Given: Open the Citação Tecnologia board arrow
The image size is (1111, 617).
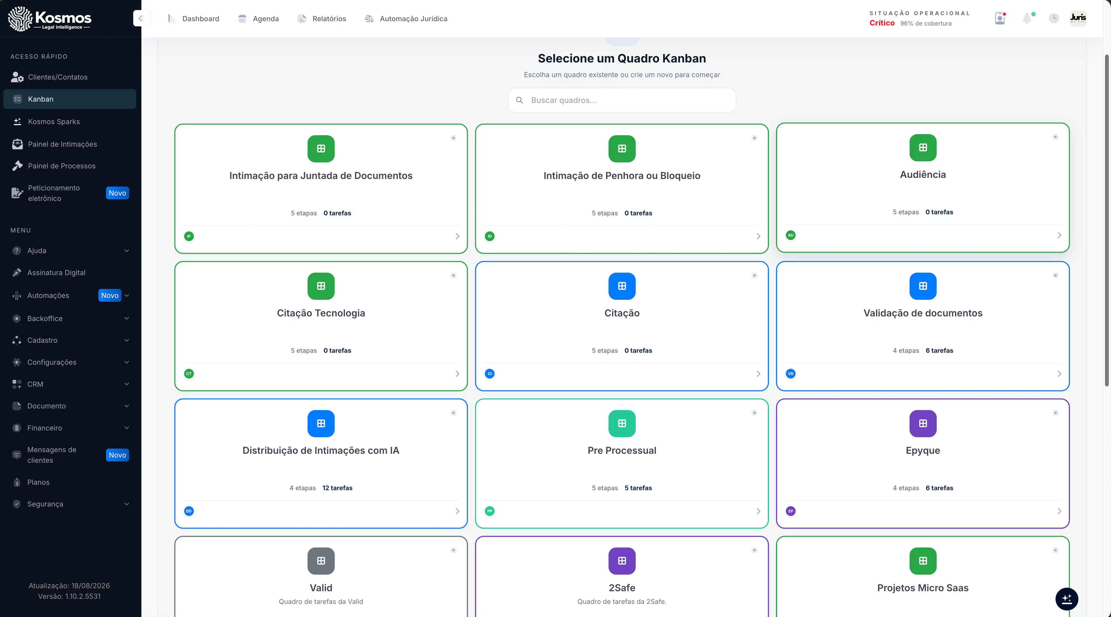Looking at the screenshot, I should tap(457, 374).
